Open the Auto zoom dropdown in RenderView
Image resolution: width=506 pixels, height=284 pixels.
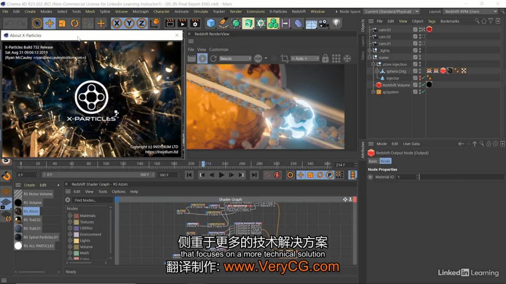[305, 58]
